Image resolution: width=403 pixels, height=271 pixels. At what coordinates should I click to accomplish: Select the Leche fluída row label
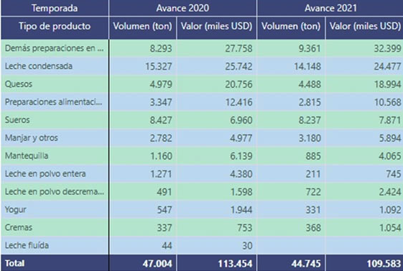coord(27,246)
